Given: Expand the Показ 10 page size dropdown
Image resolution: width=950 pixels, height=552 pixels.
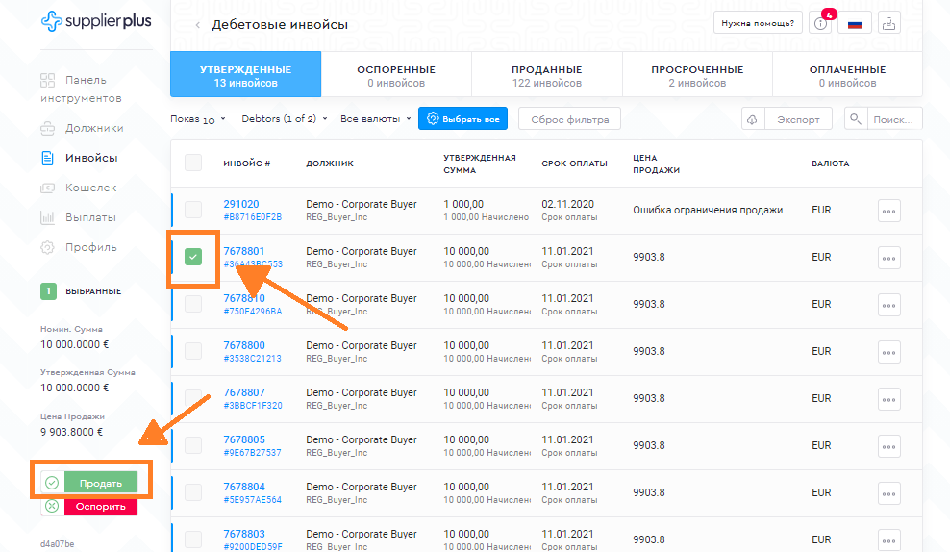Looking at the screenshot, I should coord(198,119).
